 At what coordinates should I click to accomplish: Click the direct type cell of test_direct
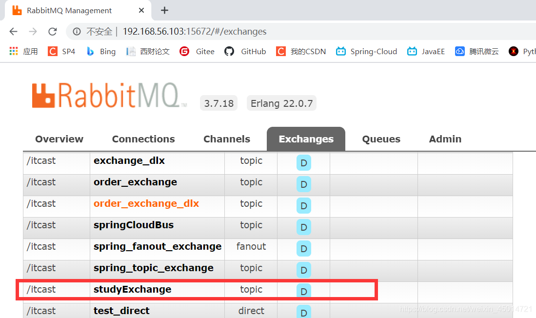point(251,311)
